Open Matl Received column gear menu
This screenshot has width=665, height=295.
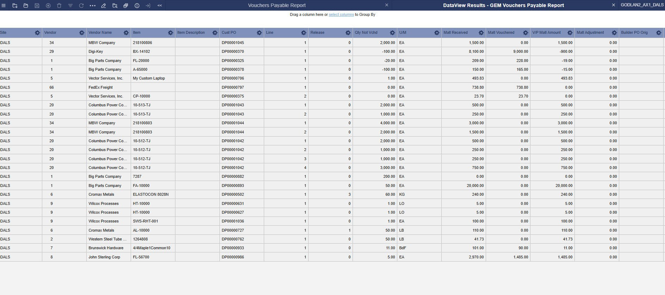481,33
